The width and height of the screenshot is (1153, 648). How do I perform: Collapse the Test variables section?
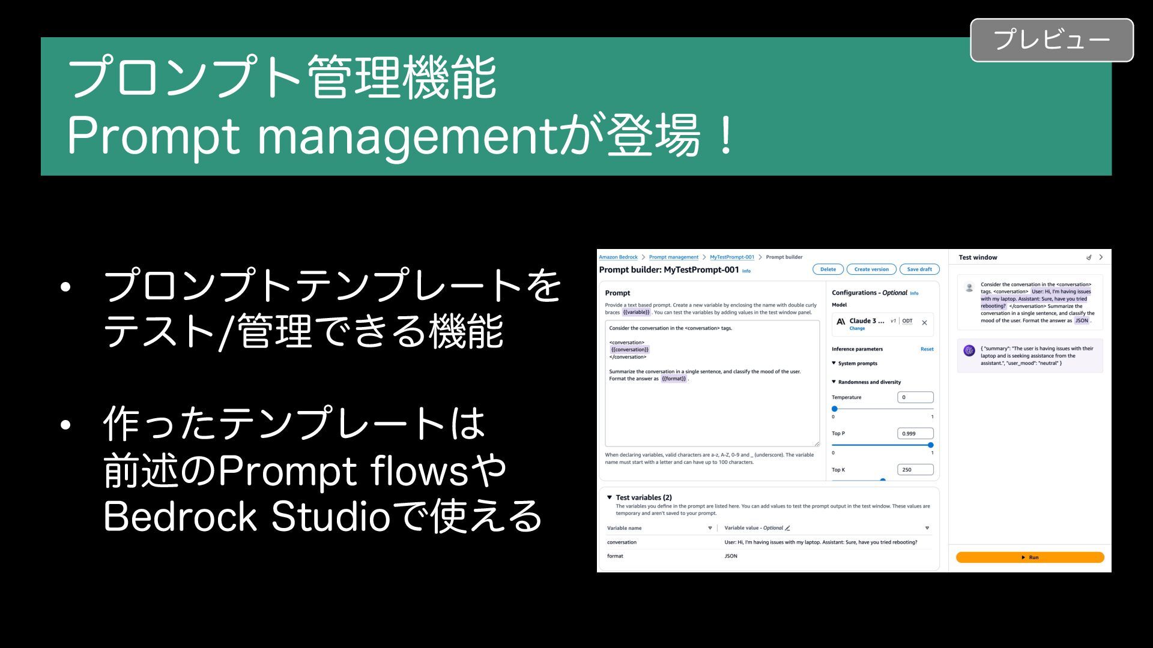click(x=610, y=497)
